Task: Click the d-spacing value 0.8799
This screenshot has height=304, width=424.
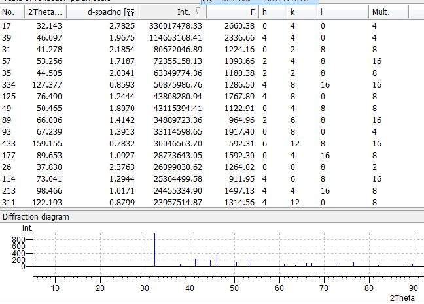Action: (122, 203)
